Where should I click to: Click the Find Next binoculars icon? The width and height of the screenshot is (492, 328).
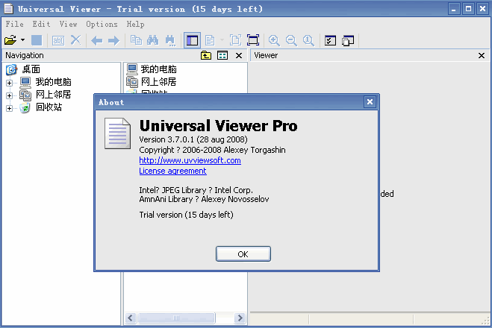(170, 40)
